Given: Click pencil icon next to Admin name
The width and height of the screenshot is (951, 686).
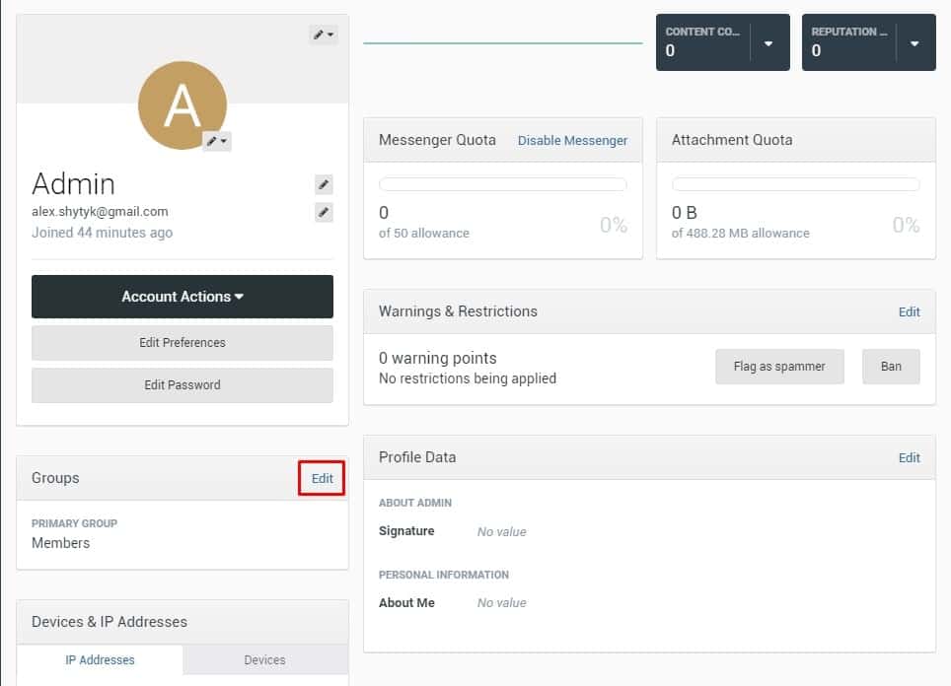Looking at the screenshot, I should click(x=324, y=184).
